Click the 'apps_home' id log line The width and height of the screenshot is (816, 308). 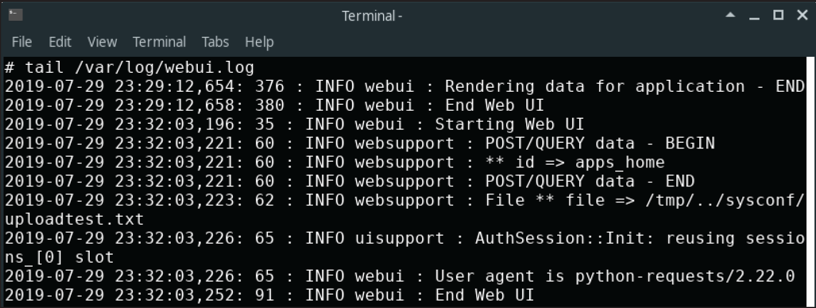click(335, 162)
